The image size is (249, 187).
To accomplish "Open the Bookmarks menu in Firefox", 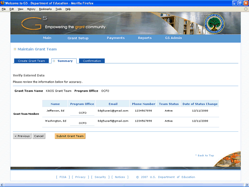I will click(46, 9).
